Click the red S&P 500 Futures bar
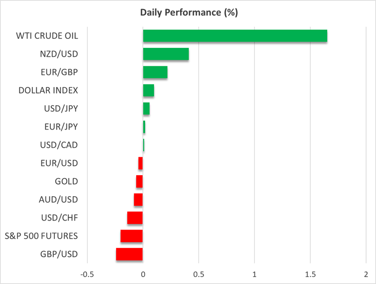The height and width of the screenshot is (284, 376). [132, 236]
